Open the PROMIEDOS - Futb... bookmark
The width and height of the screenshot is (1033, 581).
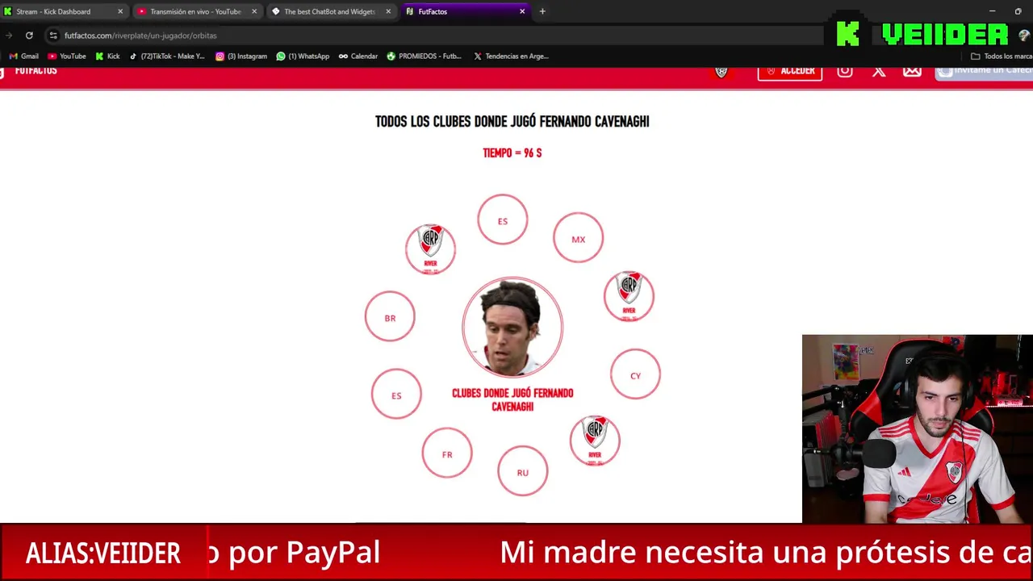click(x=424, y=56)
